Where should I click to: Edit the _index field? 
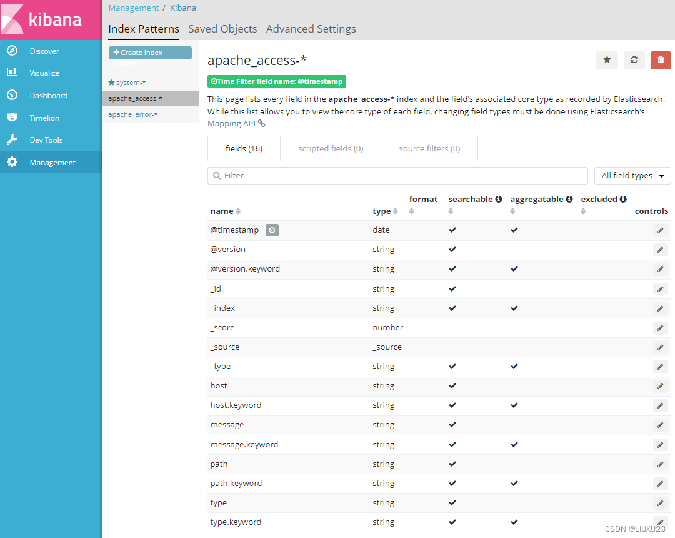pos(661,308)
